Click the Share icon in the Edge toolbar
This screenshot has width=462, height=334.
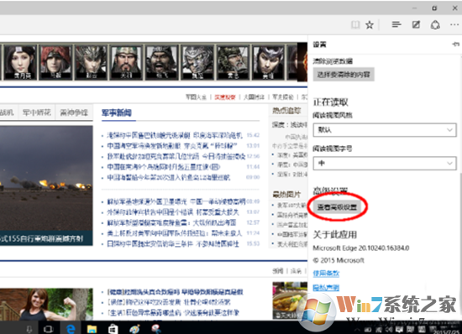435,24
